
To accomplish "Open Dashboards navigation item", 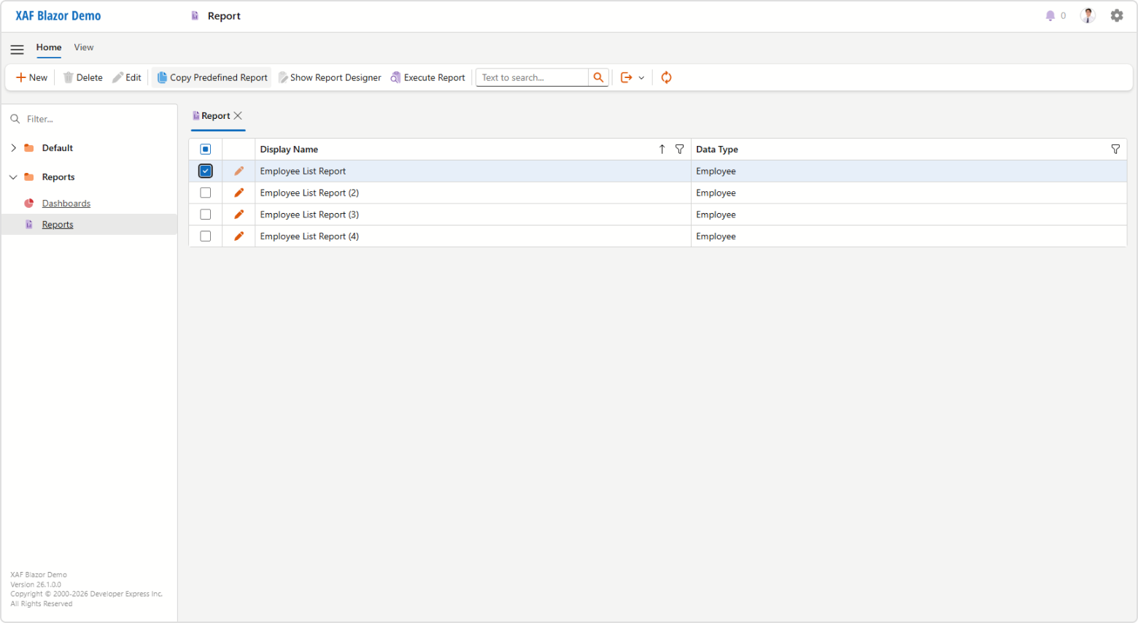I will pos(66,204).
